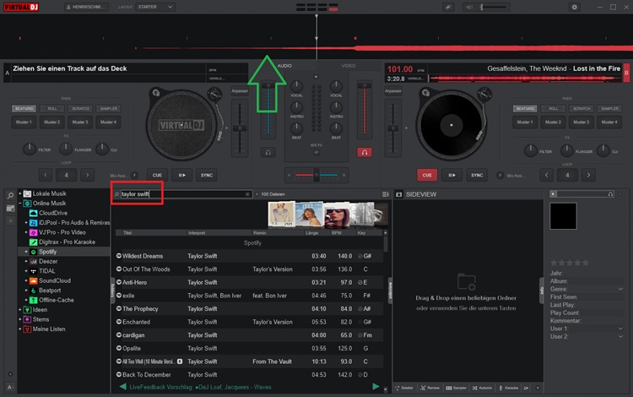The width and height of the screenshot is (633, 397).
Task: Double the loop length on deck B
Action: 588,176
